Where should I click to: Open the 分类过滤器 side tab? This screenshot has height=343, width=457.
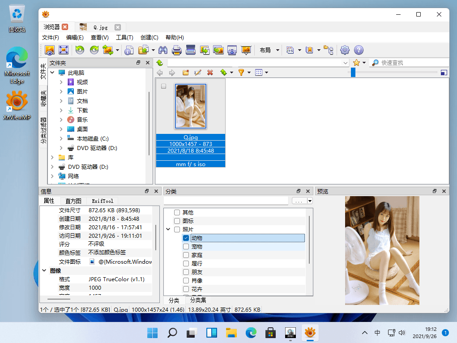tap(43, 130)
